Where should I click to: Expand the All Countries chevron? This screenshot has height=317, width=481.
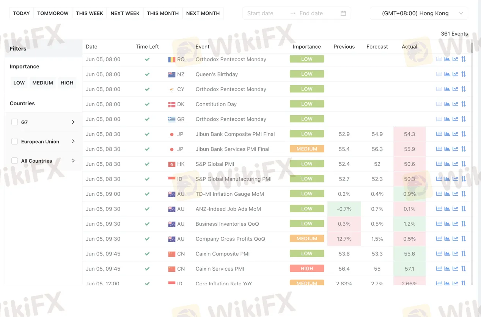coord(73,160)
